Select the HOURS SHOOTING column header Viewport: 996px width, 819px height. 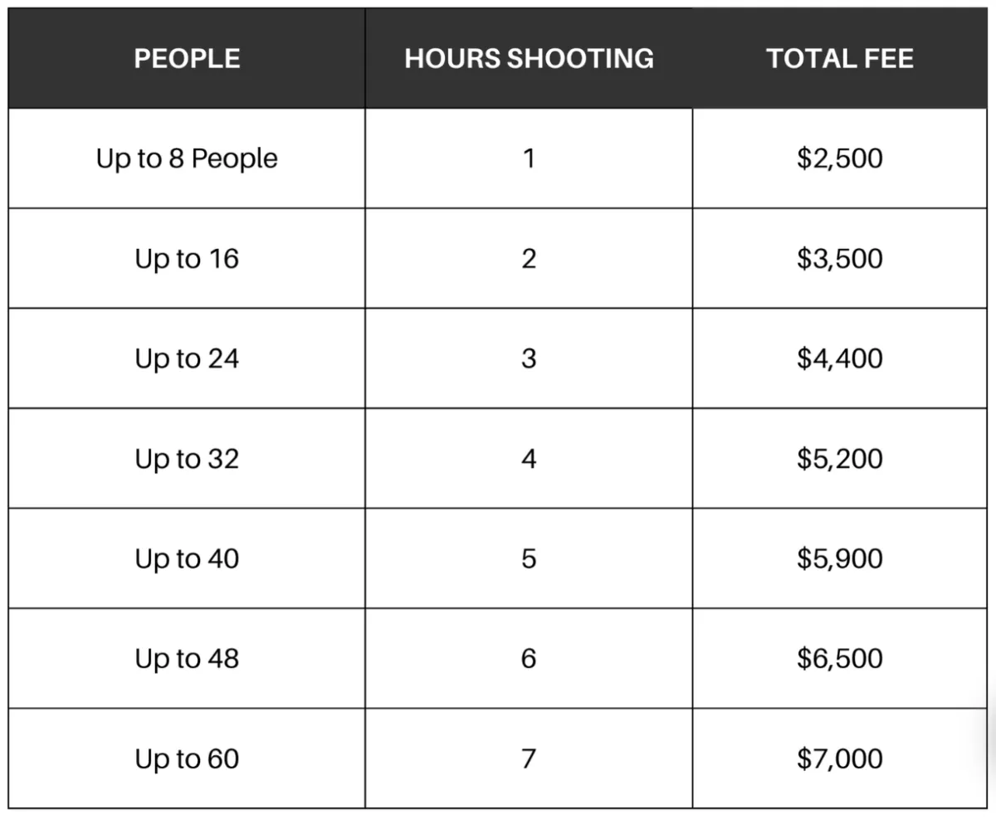click(529, 58)
